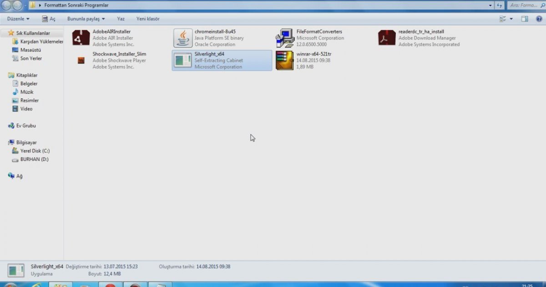Open the BURHAN (D:) drive

coord(30,159)
